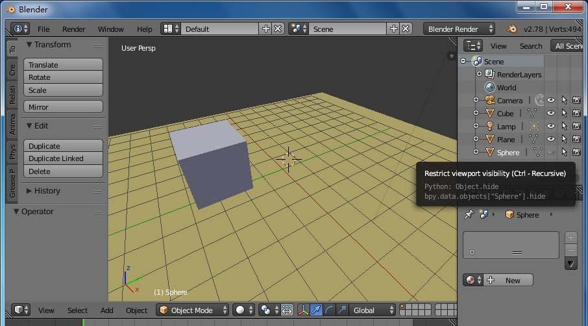Screen dimensions: 588x326
Task: Add a new scene
Action: [x=394, y=29]
